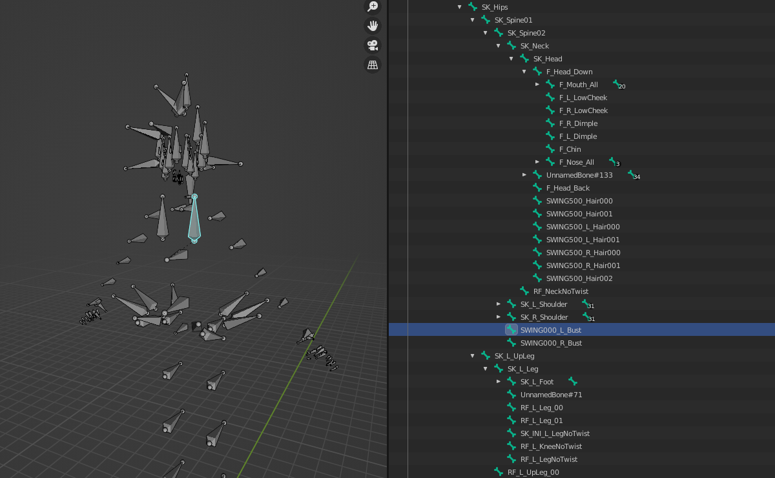Click child bone icon after SK_L_Foot
This screenshot has height=478, width=775.
(x=572, y=382)
